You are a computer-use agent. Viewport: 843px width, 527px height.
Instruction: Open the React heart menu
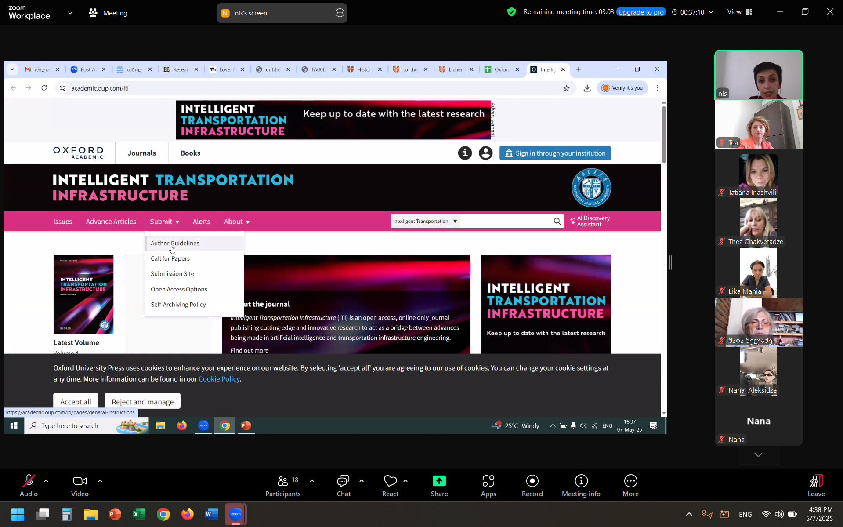[x=390, y=485]
